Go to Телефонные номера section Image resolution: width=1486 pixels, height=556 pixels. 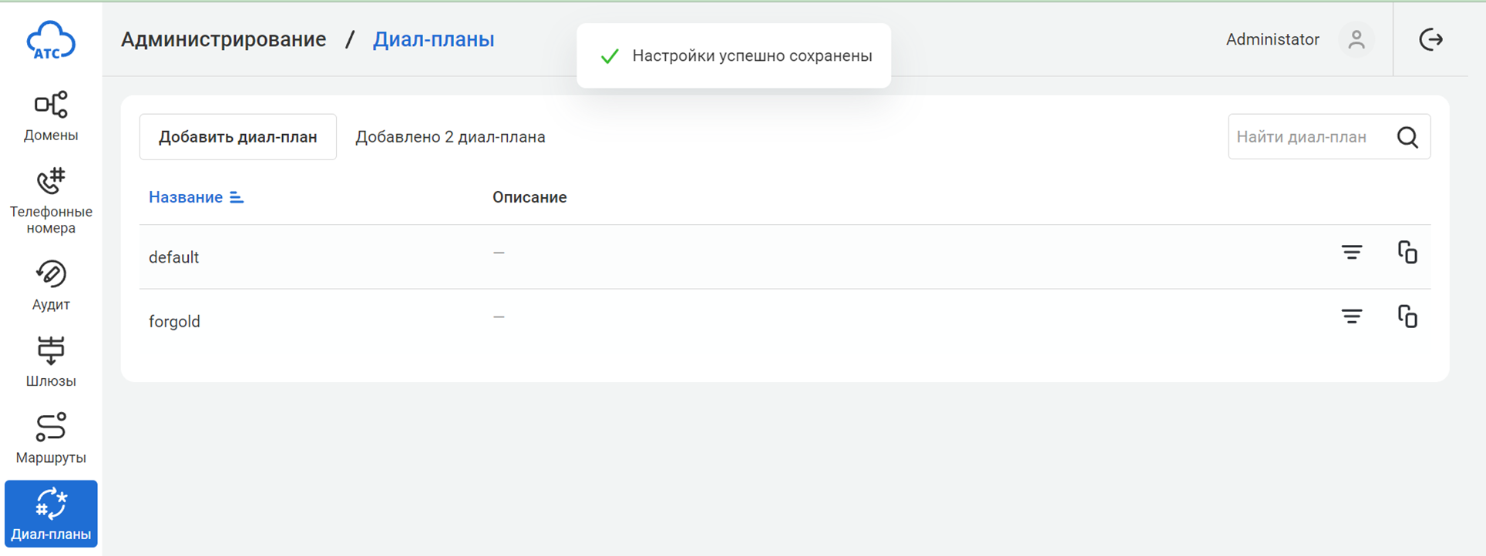(51, 200)
